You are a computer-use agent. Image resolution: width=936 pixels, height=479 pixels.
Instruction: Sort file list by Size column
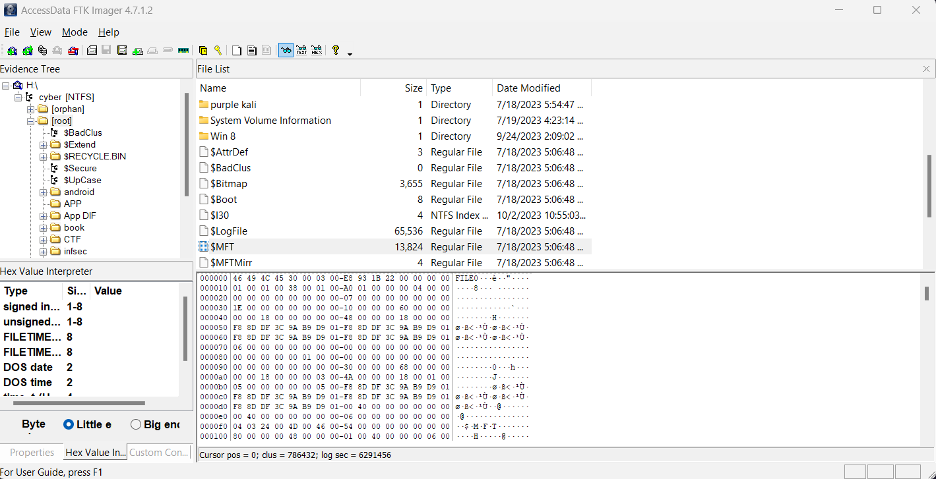point(394,88)
